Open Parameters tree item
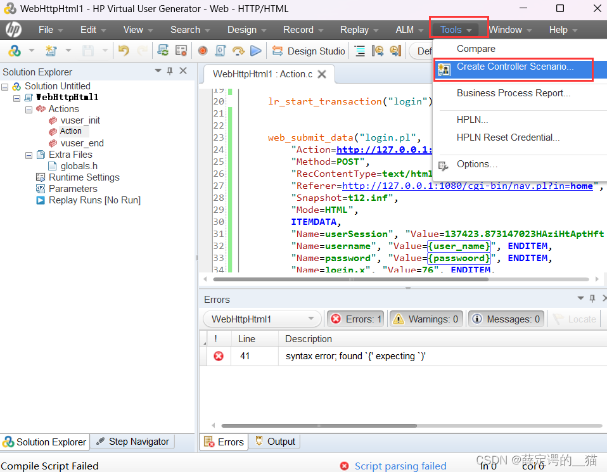Screen dimensions: 607x472 [73, 189]
